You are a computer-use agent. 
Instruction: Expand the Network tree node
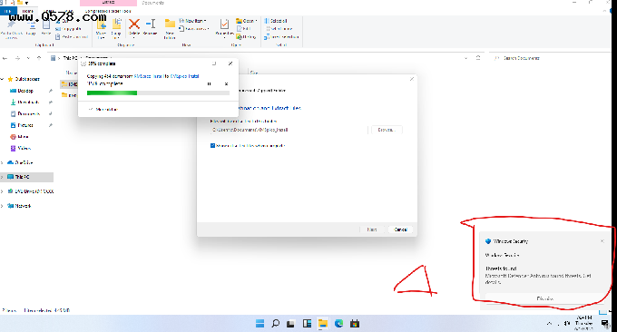coord(3,206)
